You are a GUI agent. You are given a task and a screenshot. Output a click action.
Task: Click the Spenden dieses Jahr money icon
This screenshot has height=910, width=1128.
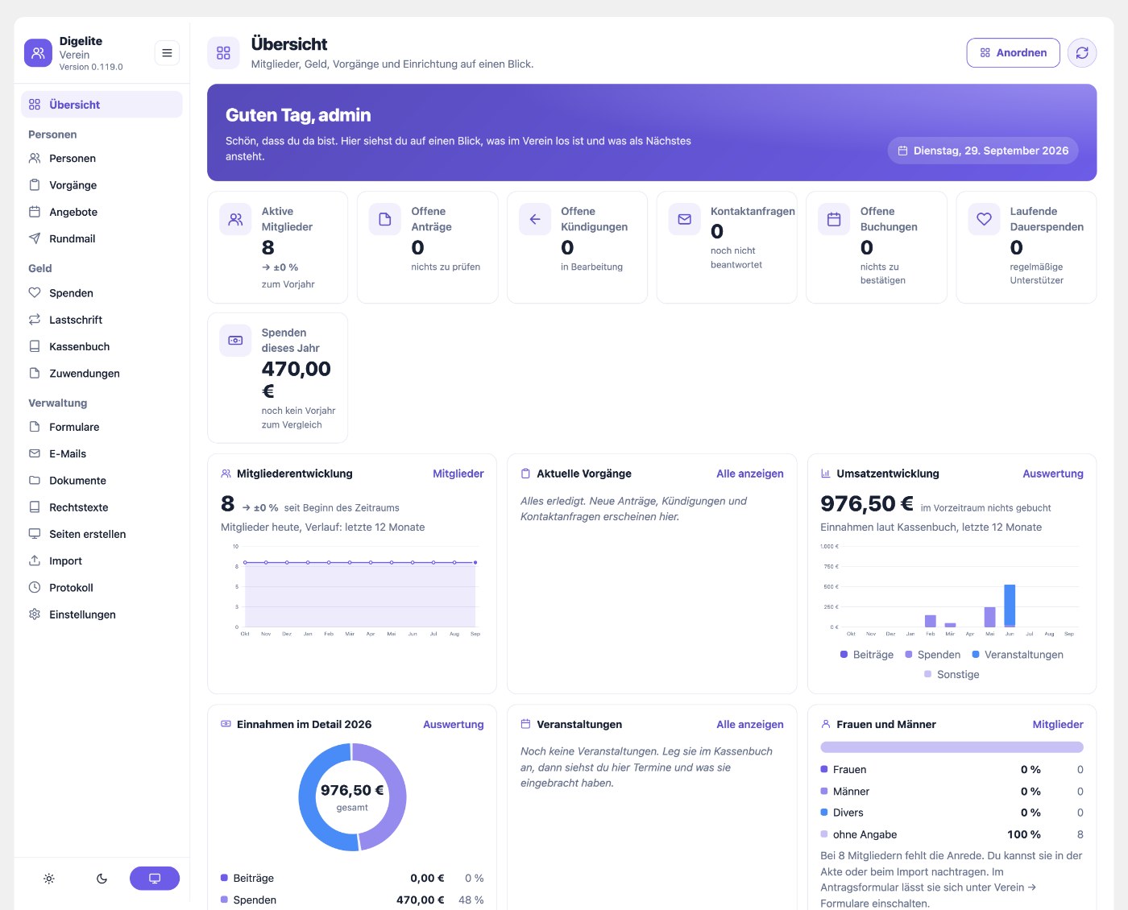click(235, 341)
